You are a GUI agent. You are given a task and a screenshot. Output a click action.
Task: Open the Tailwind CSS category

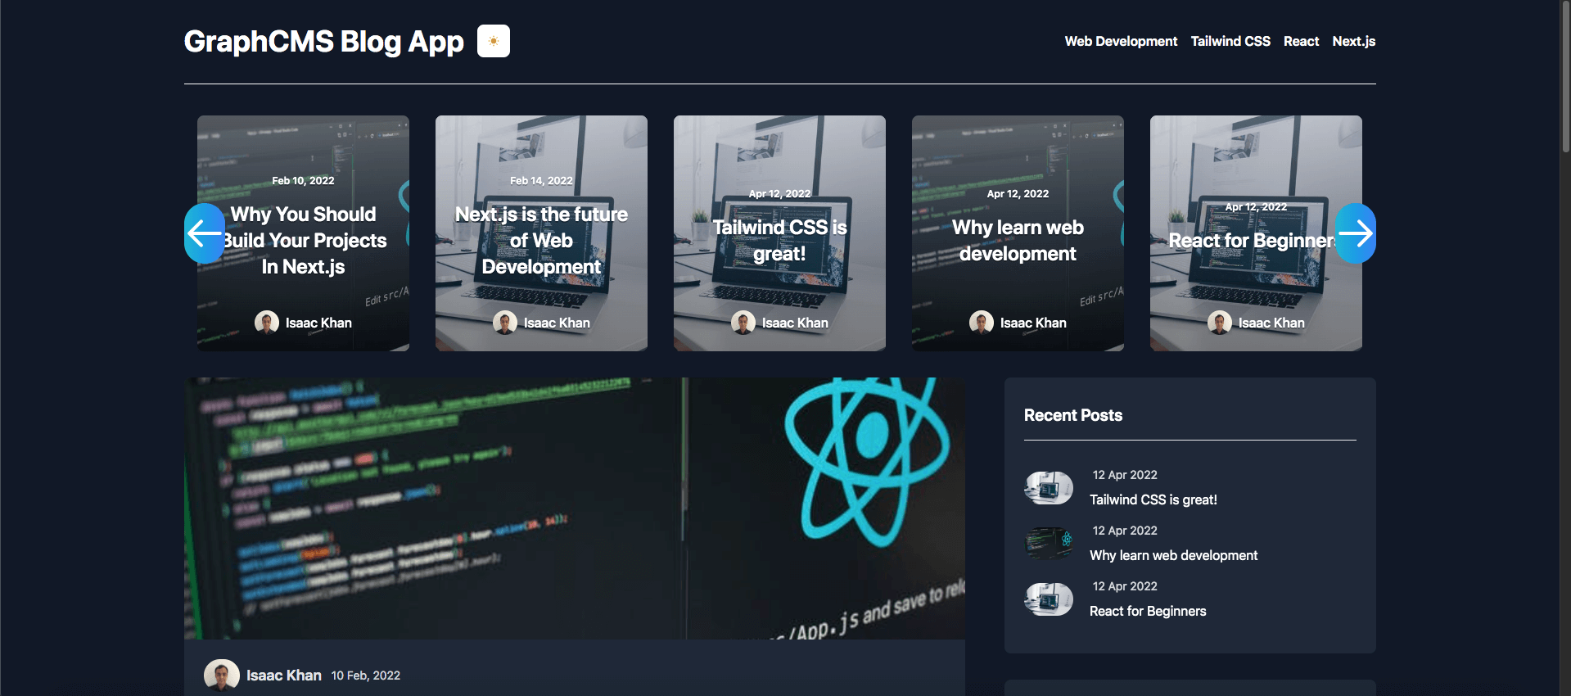(1230, 41)
